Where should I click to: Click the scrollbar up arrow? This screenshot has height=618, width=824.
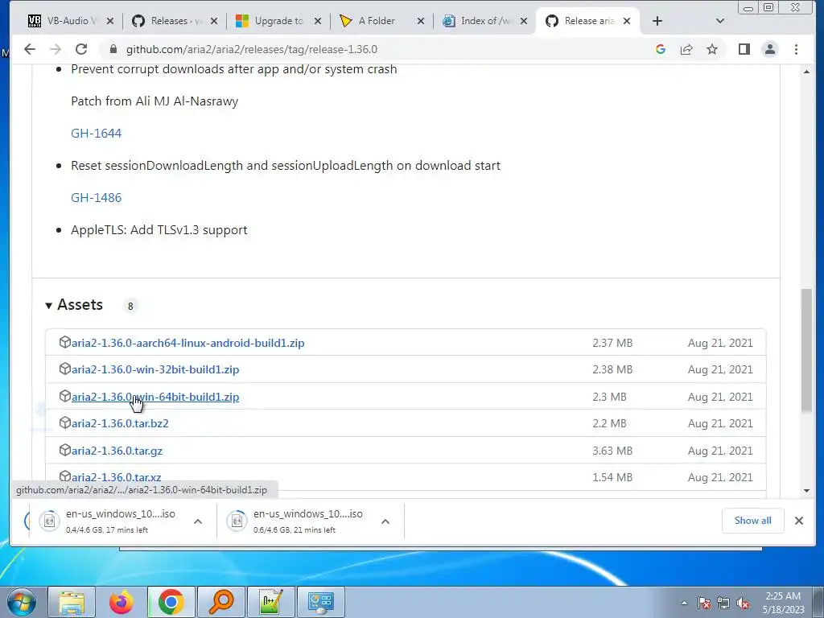click(806, 72)
